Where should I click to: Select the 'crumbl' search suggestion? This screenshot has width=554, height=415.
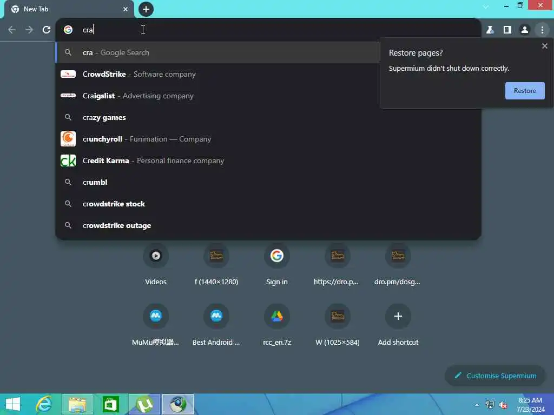click(x=268, y=182)
